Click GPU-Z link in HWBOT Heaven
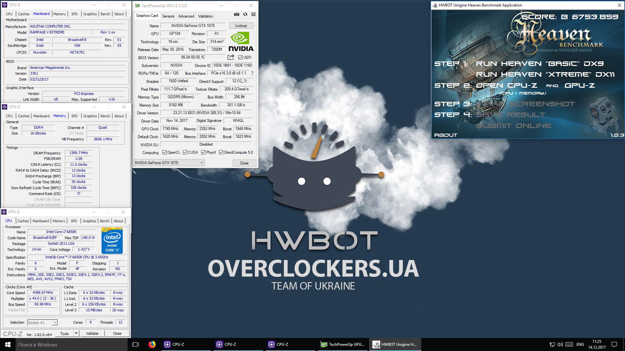The image size is (625, 351). pyautogui.click(x=580, y=85)
